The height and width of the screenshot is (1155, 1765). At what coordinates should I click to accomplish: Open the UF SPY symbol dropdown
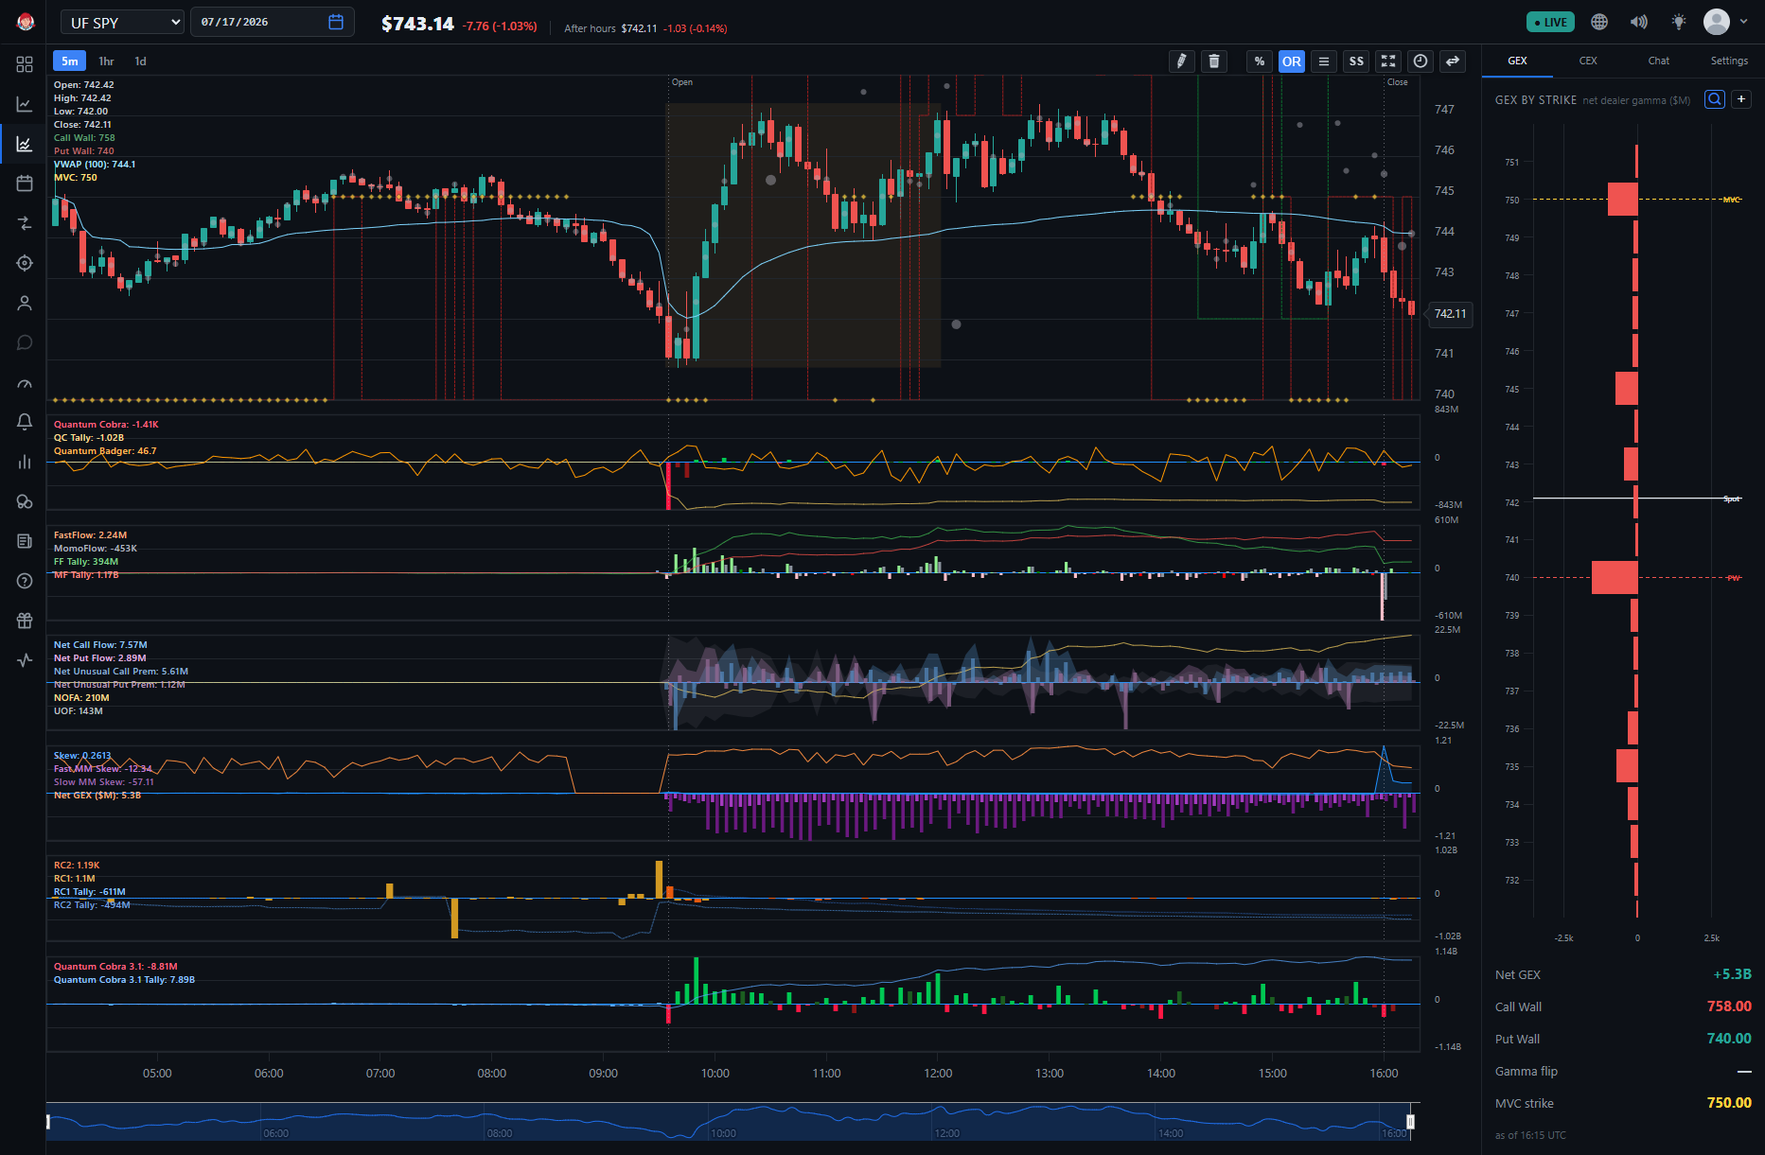tap(123, 23)
